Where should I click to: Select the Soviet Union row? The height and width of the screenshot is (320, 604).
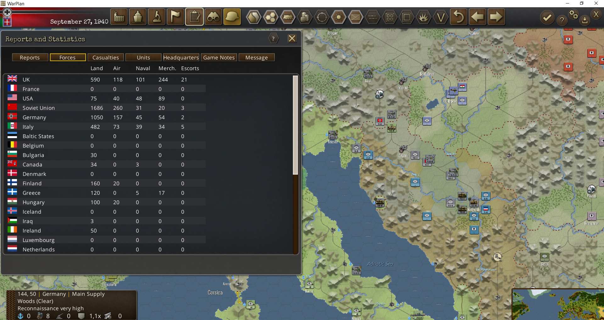[x=106, y=108]
